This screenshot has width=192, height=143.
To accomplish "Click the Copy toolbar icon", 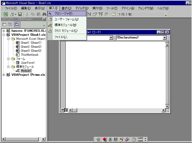I will pyautogui.click(x=33, y=14).
